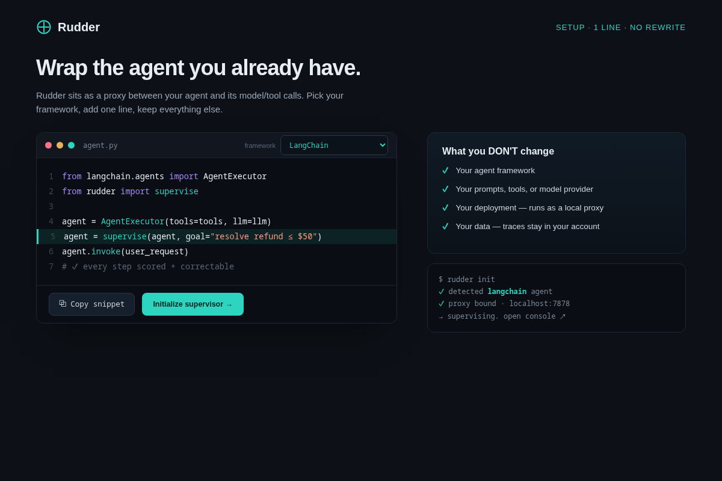Click checkmark before 'proxy bound' line
This screenshot has height=481, width=722.
(x=442, y=304)
